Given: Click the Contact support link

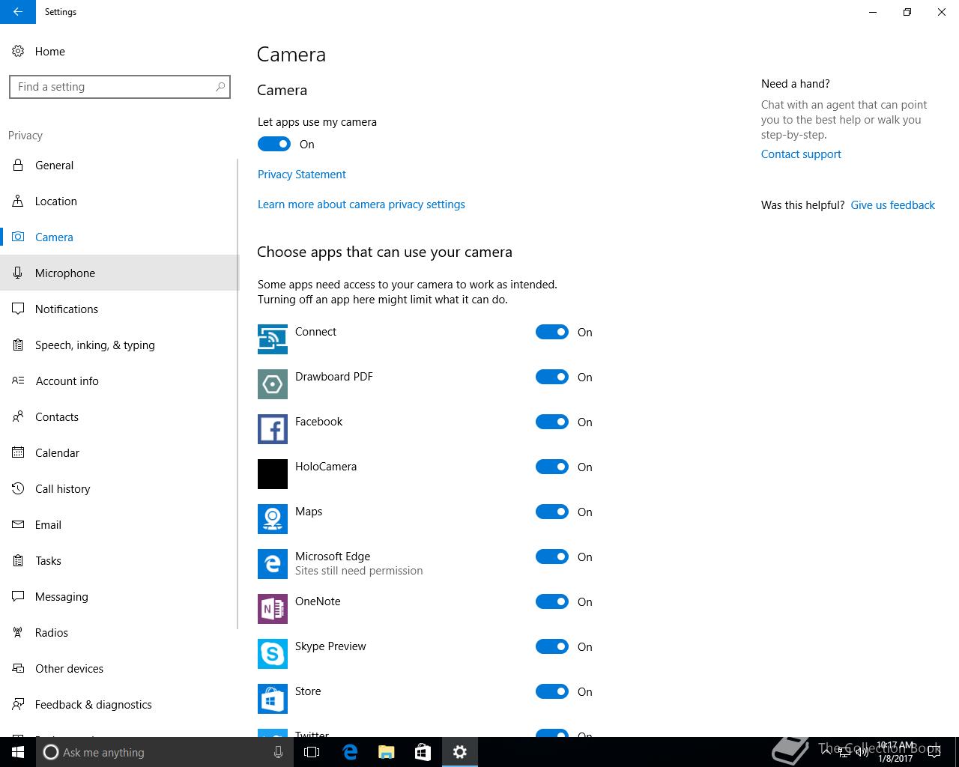Looking at the screenshot, I should (801, 154).
